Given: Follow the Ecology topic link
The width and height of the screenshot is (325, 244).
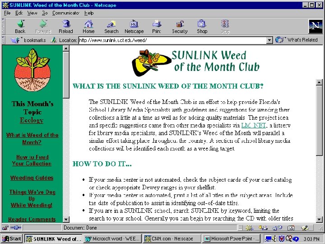Looking at the screenshot, I should [32, 120].
